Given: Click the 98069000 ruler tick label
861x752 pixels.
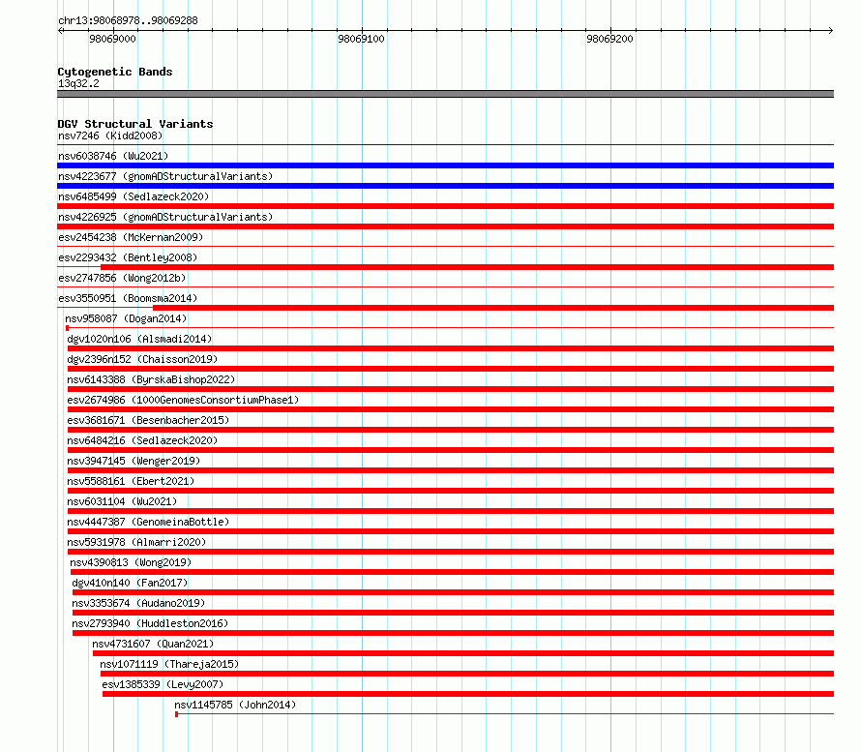Looking at the screenshot, I should (112, 39).
